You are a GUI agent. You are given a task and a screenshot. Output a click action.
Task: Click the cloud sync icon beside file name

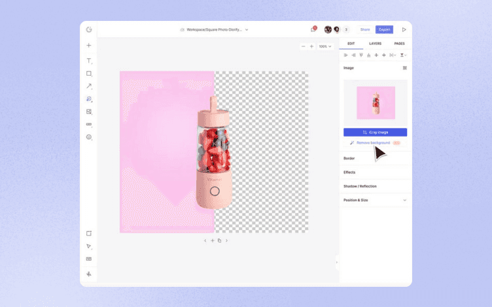point(182,30)
